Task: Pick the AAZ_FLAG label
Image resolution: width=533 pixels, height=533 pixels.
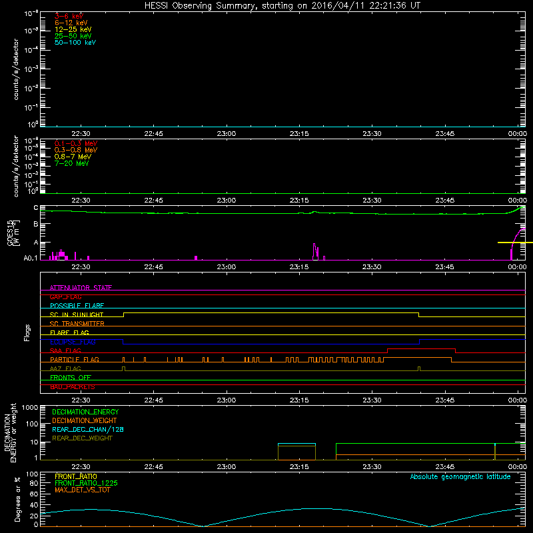Action: 65,368
